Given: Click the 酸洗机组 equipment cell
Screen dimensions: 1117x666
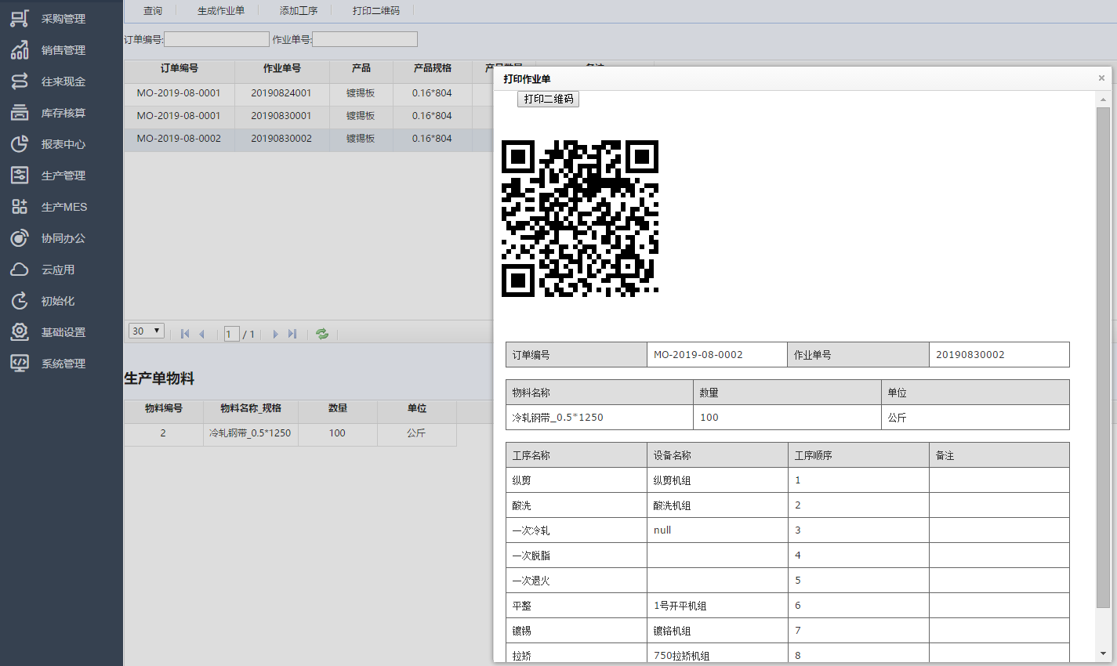Looking at the screenshot, I should [x=717, y=505].
